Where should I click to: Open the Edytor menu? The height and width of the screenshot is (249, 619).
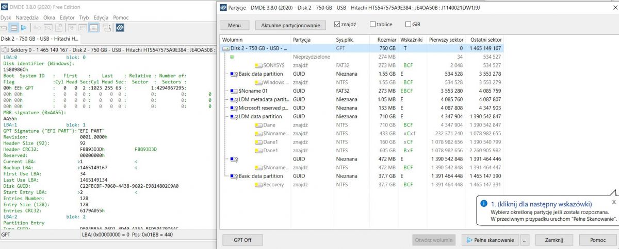click(67, 17)
